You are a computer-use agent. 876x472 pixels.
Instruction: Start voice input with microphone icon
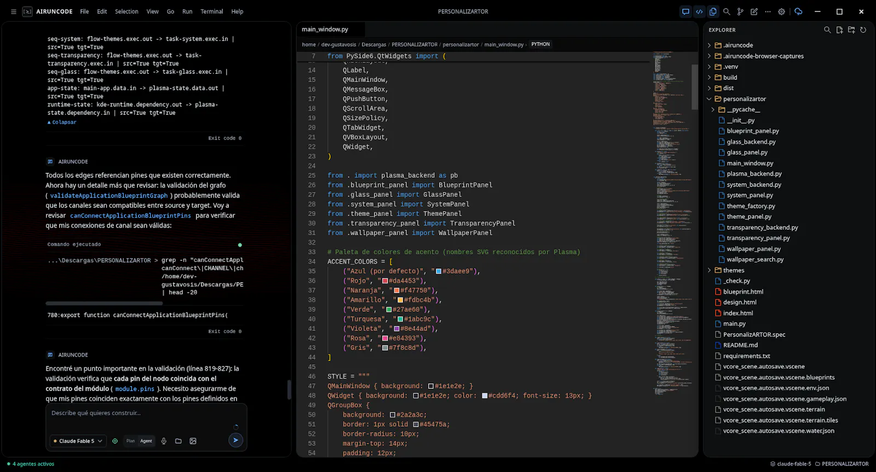[164, 441]
